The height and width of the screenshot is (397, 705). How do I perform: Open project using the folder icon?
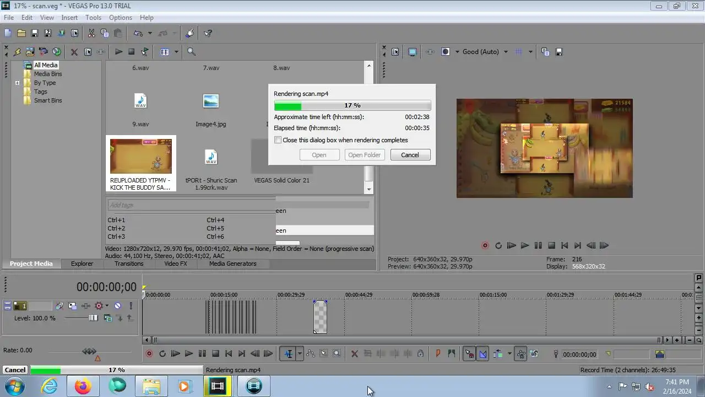point(21,33)
